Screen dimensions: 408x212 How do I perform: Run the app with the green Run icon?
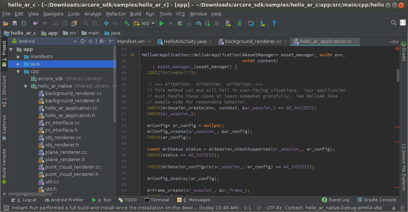point(162,23)
